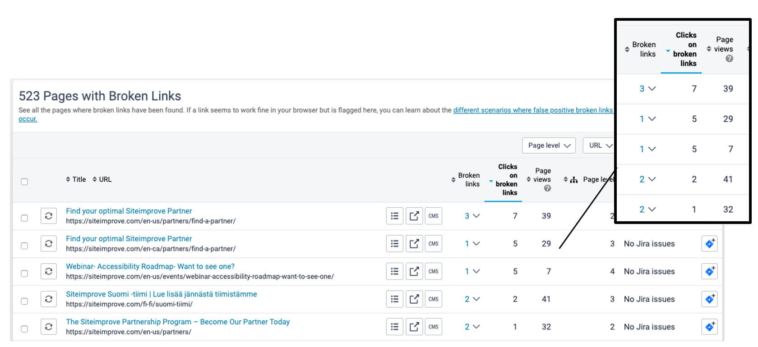Expand the 3 broken links in the first row
The width and height of the screenshot is (758, 347).
472,216
